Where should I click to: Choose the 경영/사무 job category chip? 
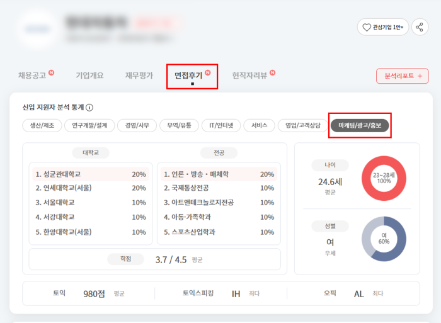pos(138,125)
